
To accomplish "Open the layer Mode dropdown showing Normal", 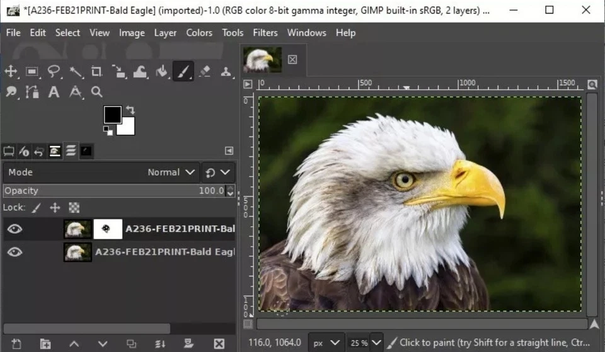I will tap(171, 172).
